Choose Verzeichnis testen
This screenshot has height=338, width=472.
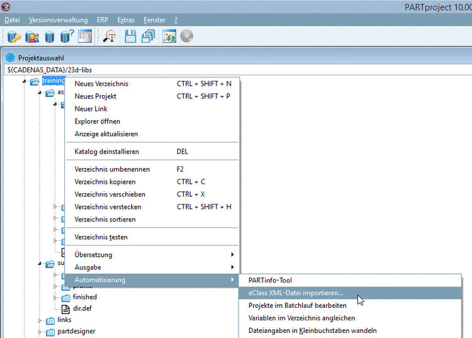(x=152, y=237)
